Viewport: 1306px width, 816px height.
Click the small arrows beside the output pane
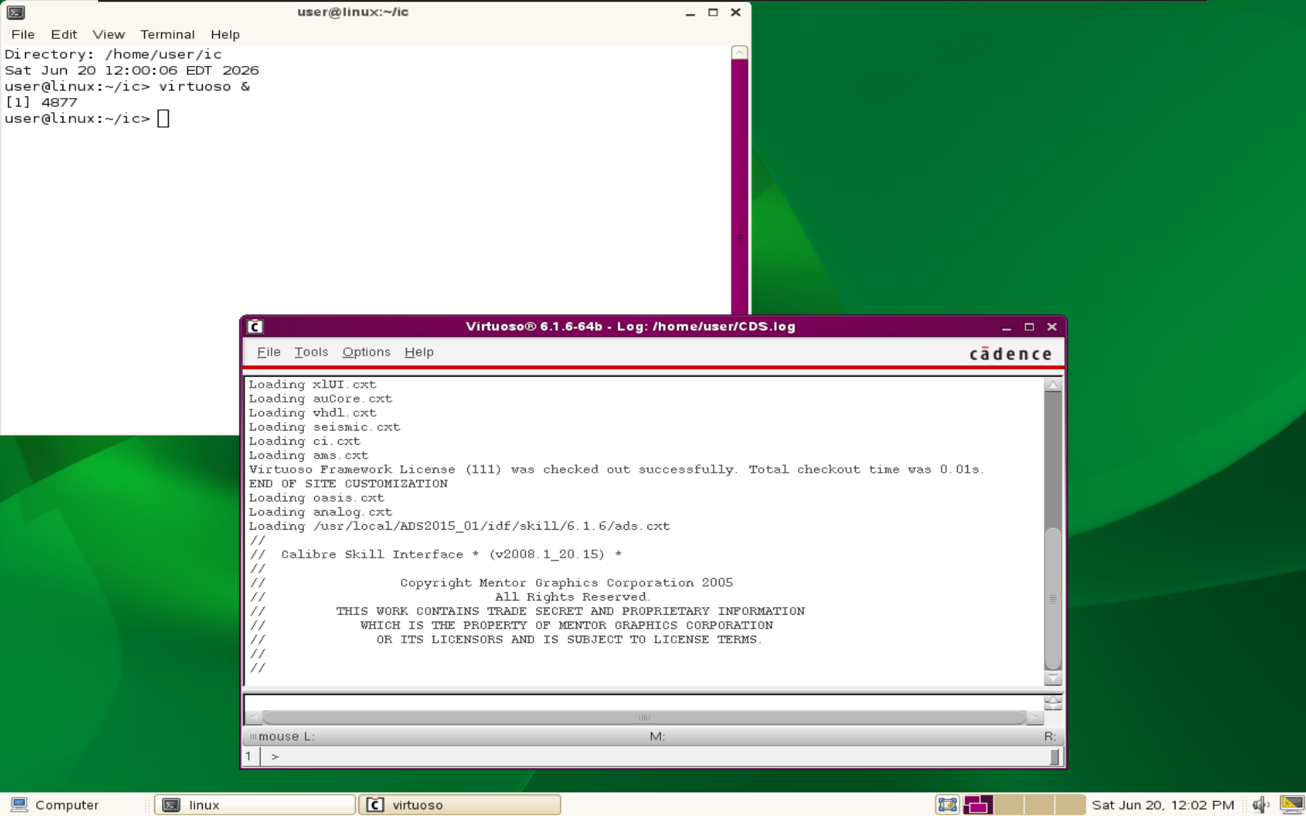click(1053, 702)
